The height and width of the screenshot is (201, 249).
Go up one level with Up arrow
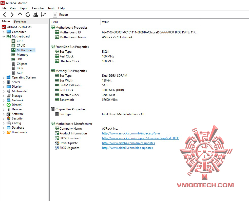20,14
